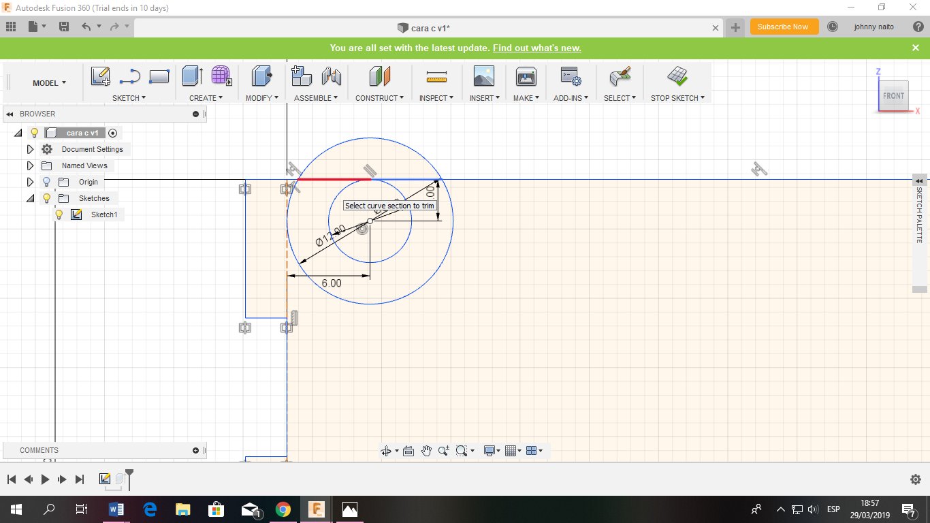Screen dimensions: 930x523
Task: Open the data panel grid icon
Action: coord(11,27)
